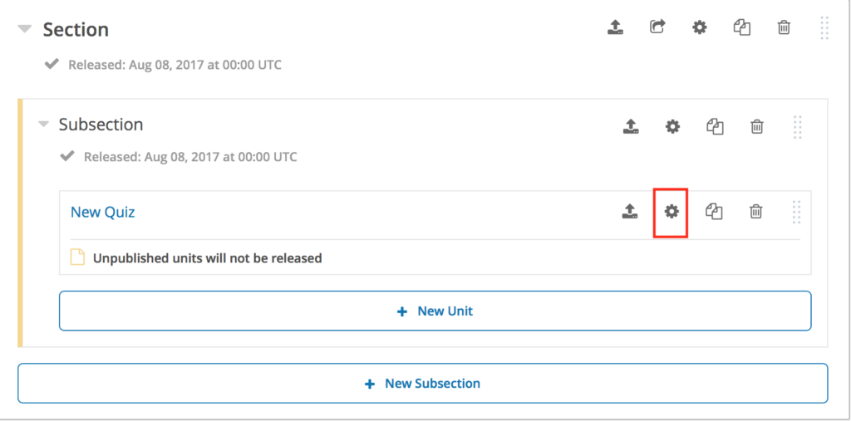This screenshot has height=421, width=851.
Task: Publish the New Quiz unit
Action: click(x=629, y=211)
